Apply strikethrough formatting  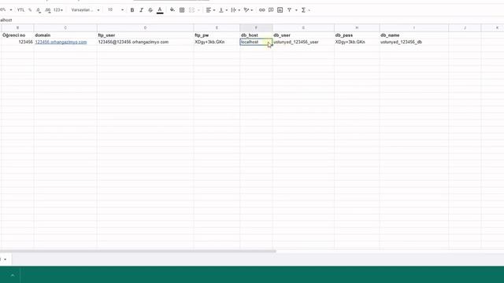[150, 10]
